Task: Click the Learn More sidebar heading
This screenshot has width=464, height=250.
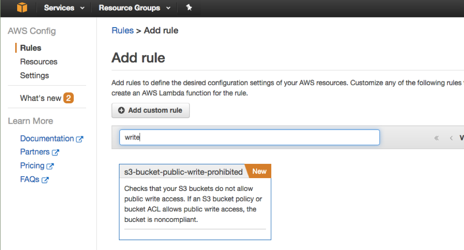Action: (x=30, y=121)
